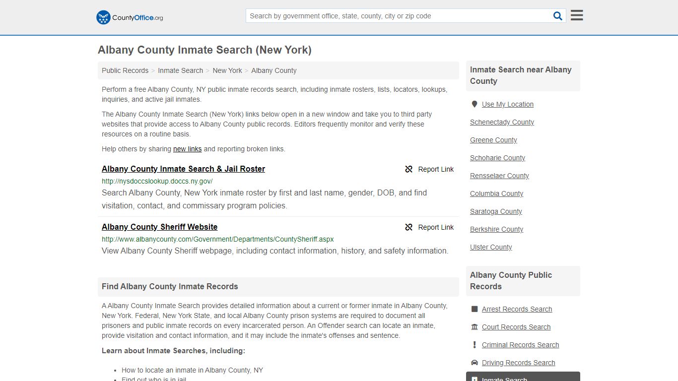
Task: Open Criminal Records Search
Action: pyautogui.click(x=520, y=345)
